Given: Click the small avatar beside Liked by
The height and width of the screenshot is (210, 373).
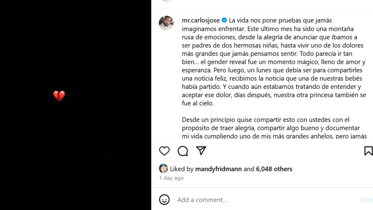Looking at the screenshot, I should (163, 169).
